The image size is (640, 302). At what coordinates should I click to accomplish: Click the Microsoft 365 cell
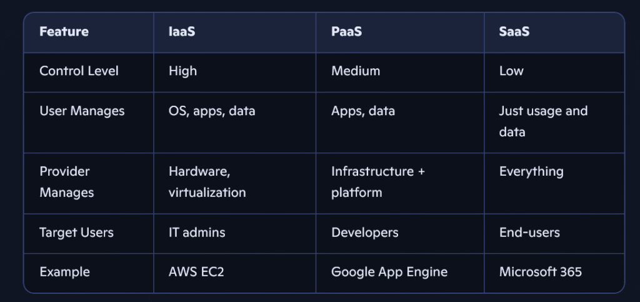[x=541, y=272]
